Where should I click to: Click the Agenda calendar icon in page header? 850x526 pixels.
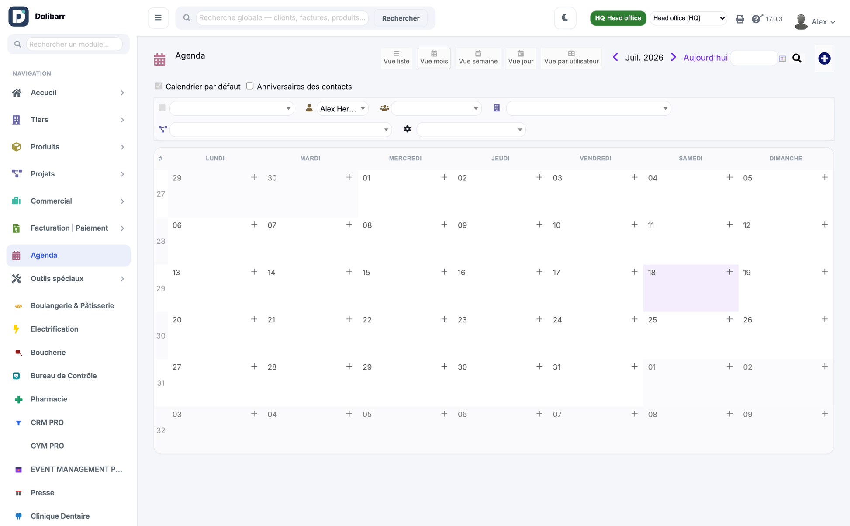click(x=159, y=59)
